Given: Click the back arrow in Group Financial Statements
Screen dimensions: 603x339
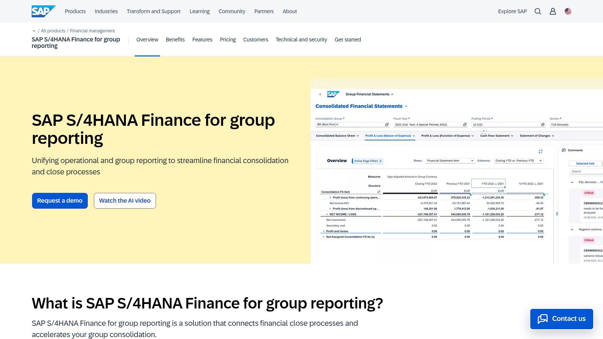Looking at the screenshot, I should [320, 94].
